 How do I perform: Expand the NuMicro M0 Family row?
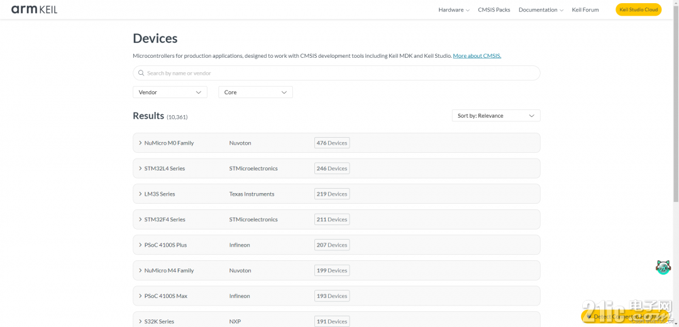point(336,143)
